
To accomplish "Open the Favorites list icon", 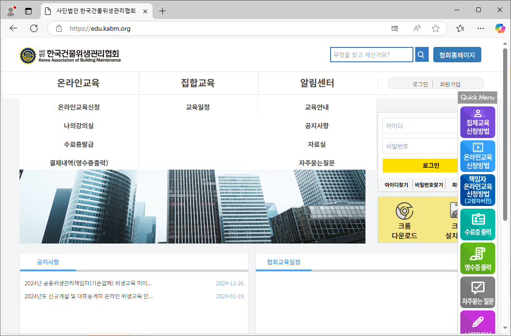I will tap(460, 28).
